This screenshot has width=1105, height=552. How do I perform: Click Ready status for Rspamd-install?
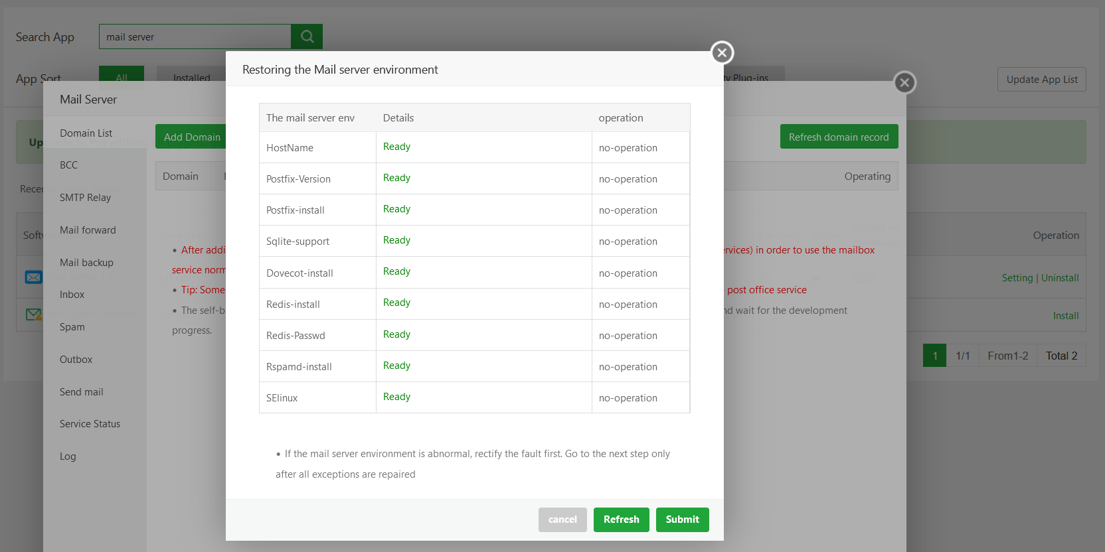pos(396,366)
